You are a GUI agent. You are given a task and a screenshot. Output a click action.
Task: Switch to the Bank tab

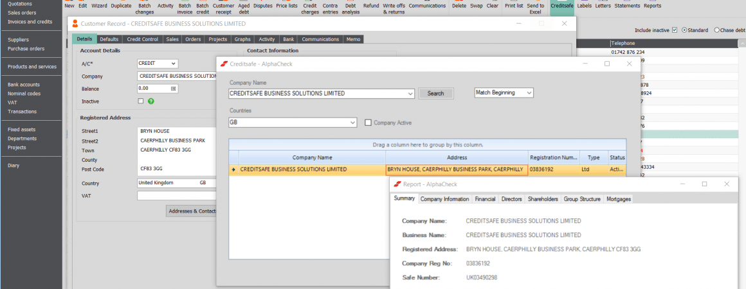(x=288, y=39)
